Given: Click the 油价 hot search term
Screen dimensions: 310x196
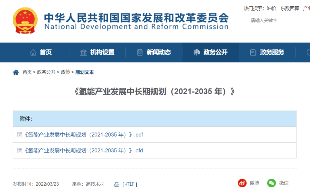Looking at the screenshot, I should tap(272, 8).
